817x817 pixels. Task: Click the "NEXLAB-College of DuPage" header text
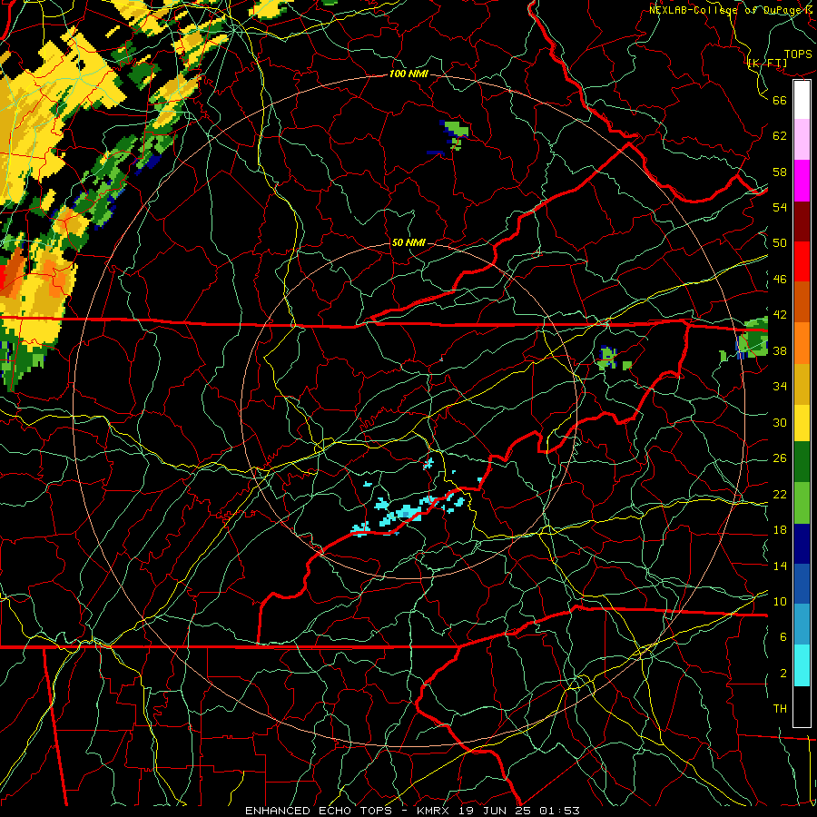(x=727, y=10)
